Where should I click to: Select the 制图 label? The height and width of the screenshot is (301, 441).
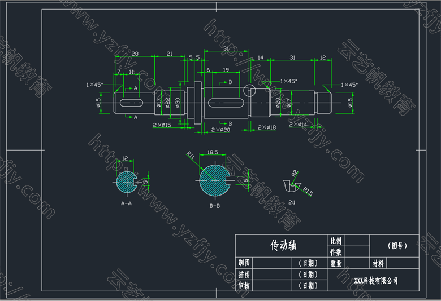pos(244,263)
